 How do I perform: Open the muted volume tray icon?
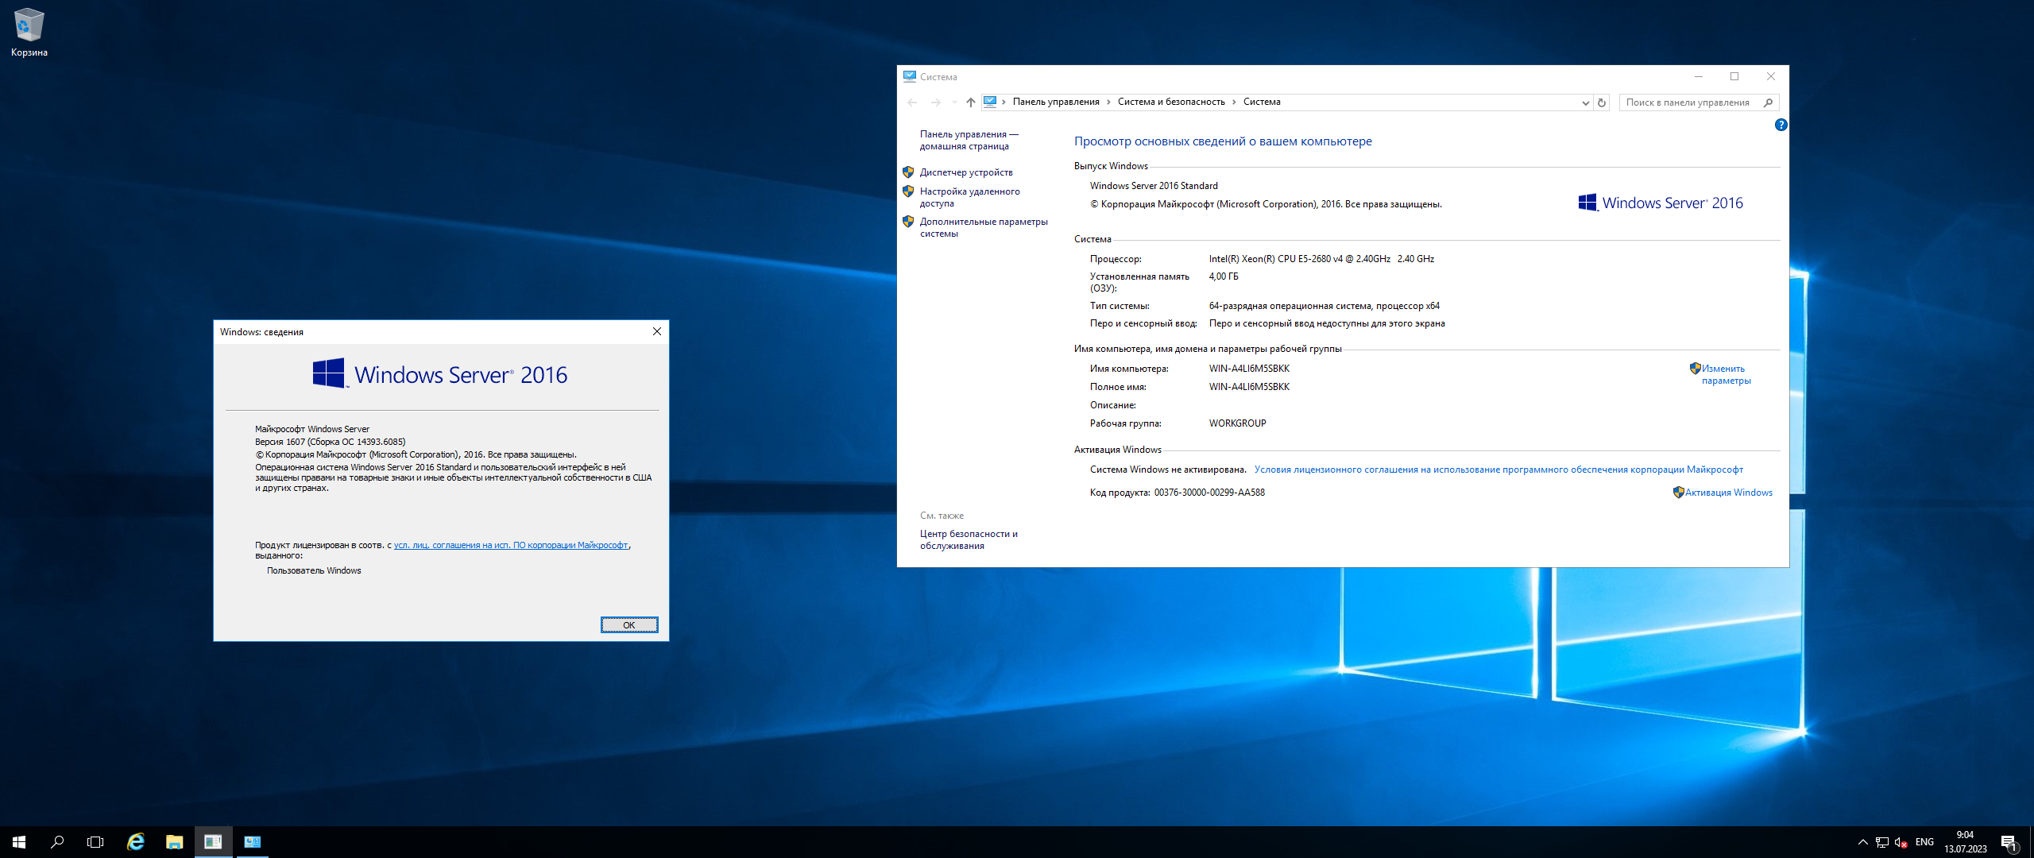(x=1901, y=842)
